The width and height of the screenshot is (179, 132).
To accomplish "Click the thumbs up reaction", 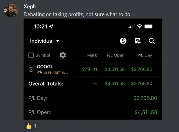I will pyautogui.click(x=31, y=126).
